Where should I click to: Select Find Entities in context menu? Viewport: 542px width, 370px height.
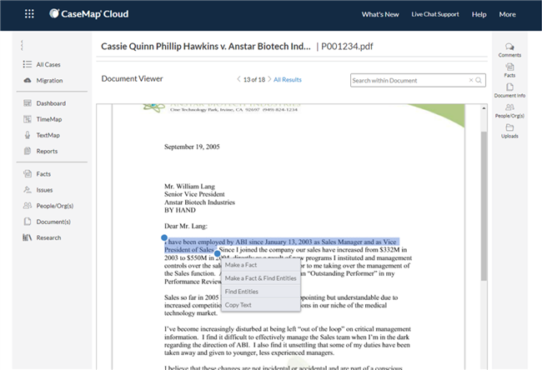[x=261, y=292]
